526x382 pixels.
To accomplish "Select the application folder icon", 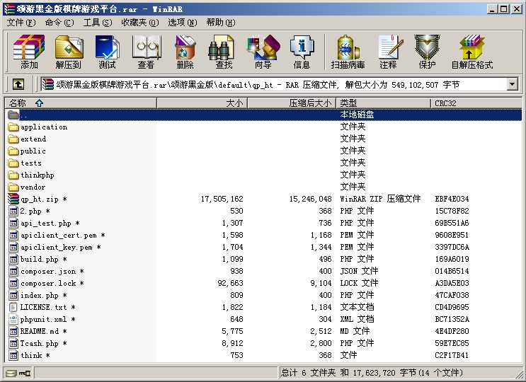I will tap(13, 127).
